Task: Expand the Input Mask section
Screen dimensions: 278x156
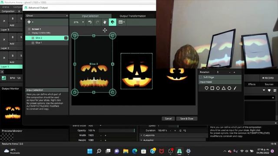Action: (x=220, y=82)
